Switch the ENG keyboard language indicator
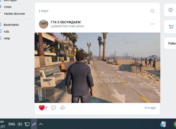 pos(12,124)
